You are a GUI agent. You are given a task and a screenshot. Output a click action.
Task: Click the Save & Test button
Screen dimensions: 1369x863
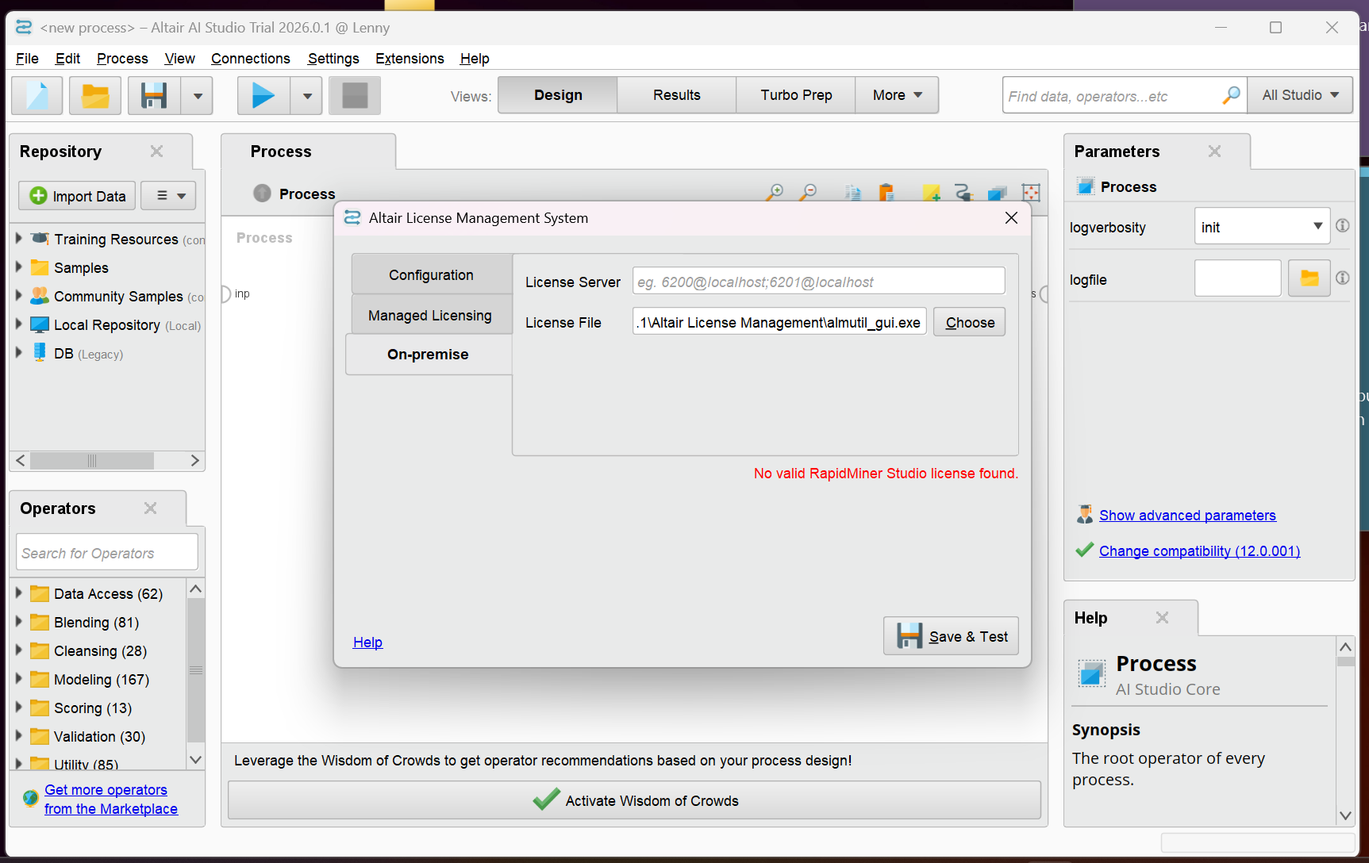(x=952, y=636)
